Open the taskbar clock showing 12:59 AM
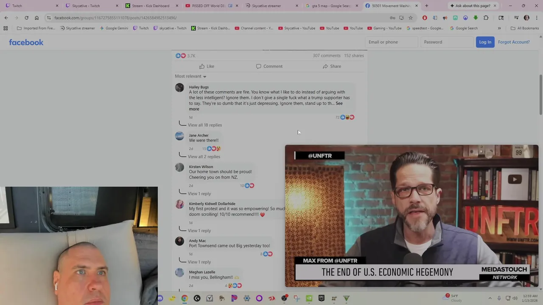 [530, 298]
